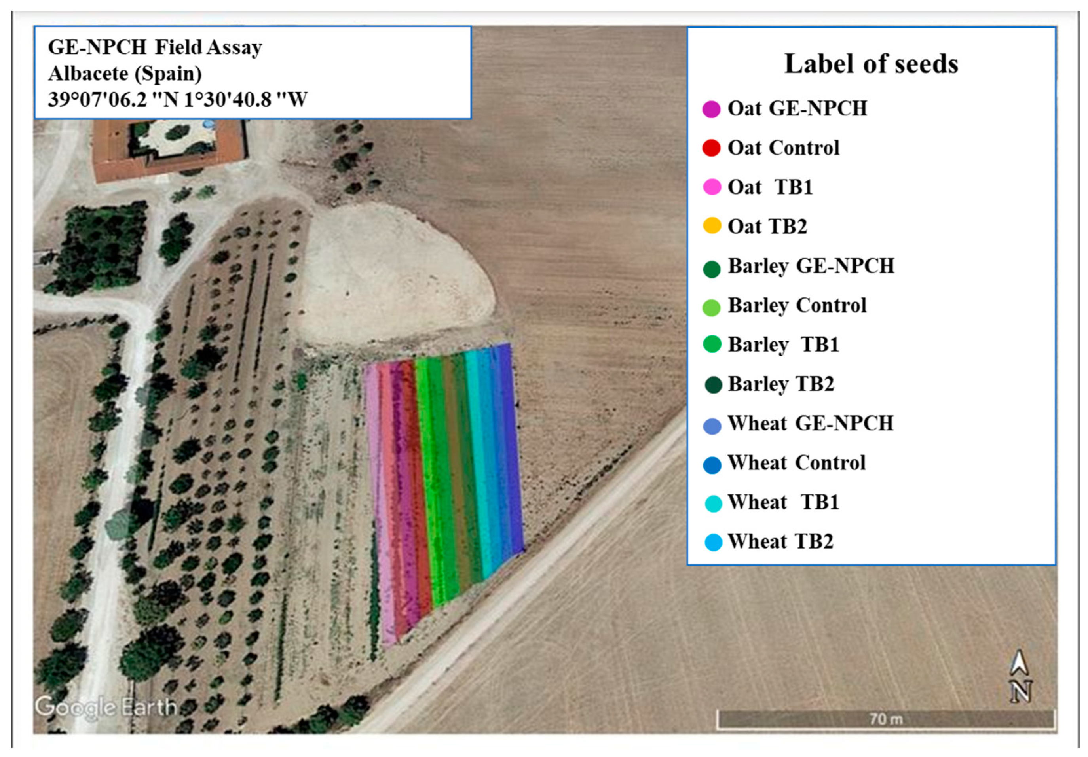Click the Barley TB1 green legend dot
Image resolution: width=1088 pixels, height=757 pixels.
point(712,344)
